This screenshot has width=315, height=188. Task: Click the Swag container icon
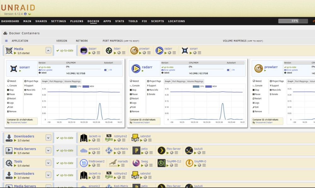click(x=136, y=163)
